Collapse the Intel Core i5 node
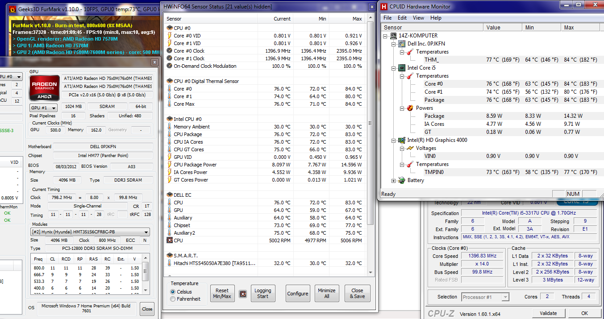The height and width of the screenshot is (319, 604). [394, 68]
